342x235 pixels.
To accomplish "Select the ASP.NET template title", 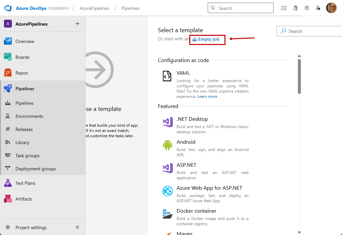I will coord(186,165).
